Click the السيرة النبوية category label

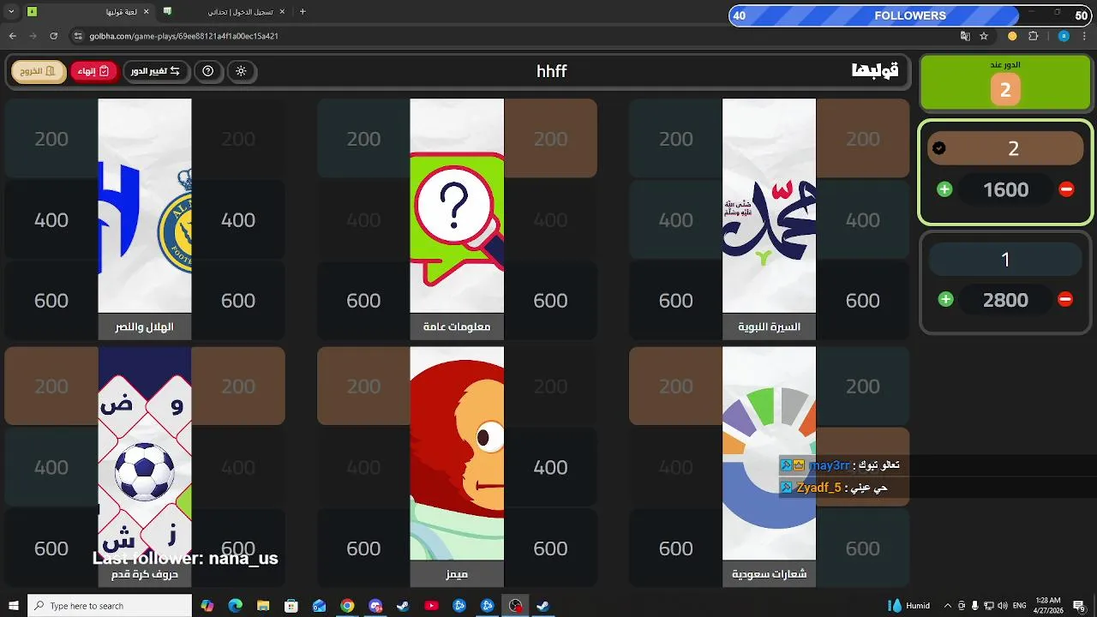coord(769,326)
